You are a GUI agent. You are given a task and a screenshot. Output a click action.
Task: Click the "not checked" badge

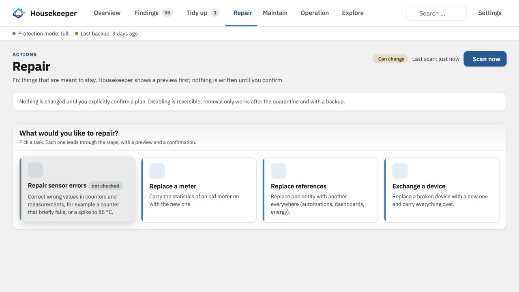pos(105,186)
